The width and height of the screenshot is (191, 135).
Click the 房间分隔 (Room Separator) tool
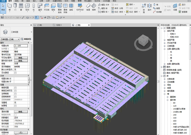click(x=117, y=8)
